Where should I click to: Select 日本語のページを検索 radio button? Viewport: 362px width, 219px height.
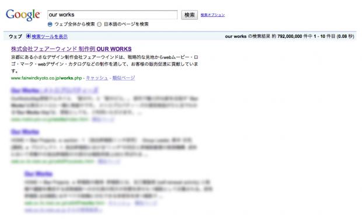(99, 25)
